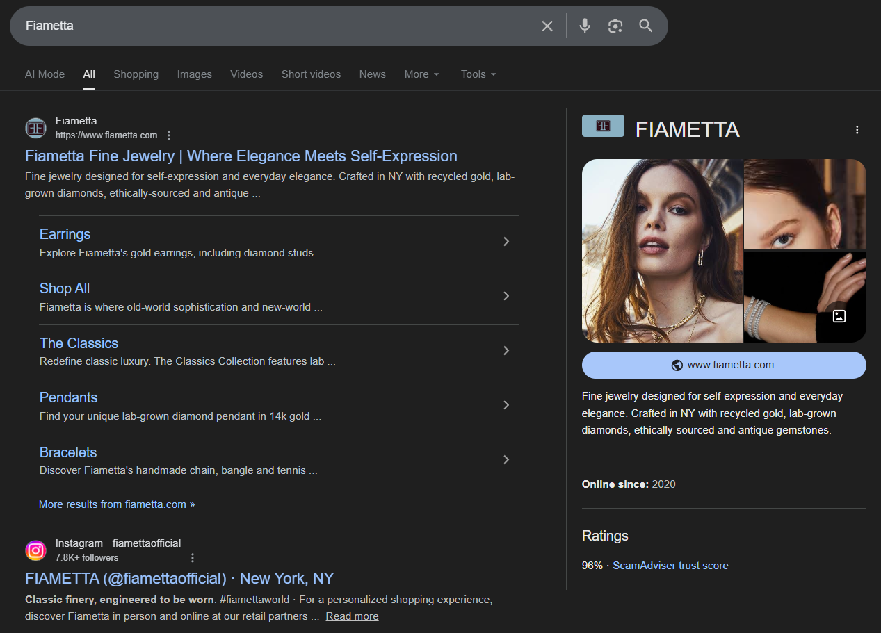Submit search with magnifying glass icon

point(646,26)
